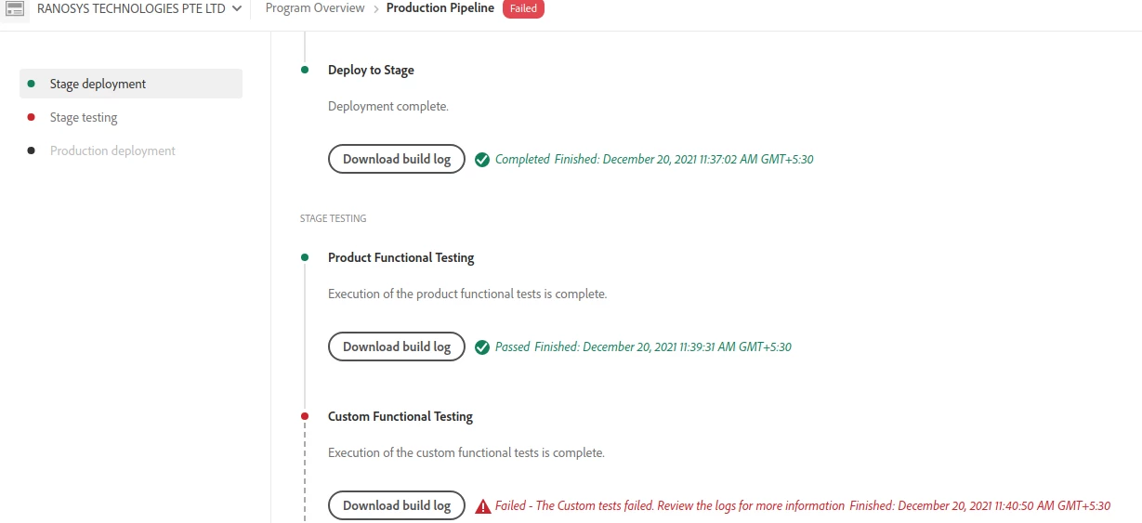Select the Production Pipeline breadcrumb
Viewport: 1142px width, 523px height.
(x=440, y=8)
